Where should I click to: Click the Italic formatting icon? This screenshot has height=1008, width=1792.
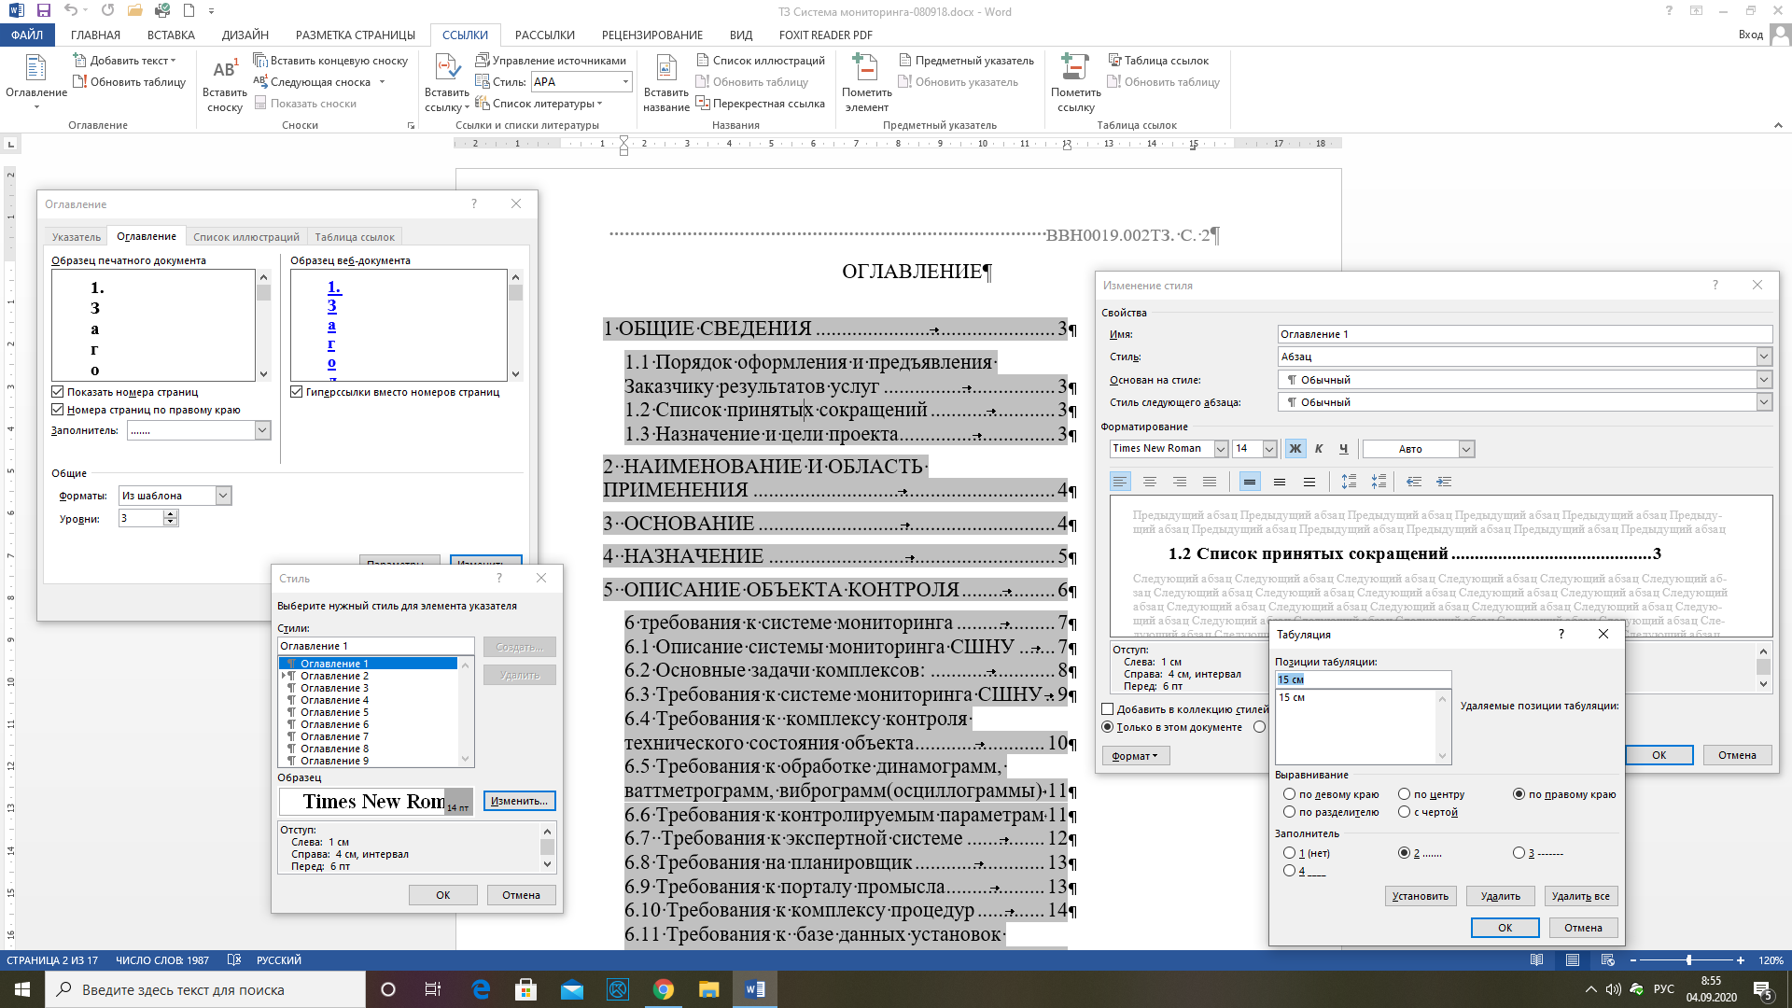click(1319, 449)
